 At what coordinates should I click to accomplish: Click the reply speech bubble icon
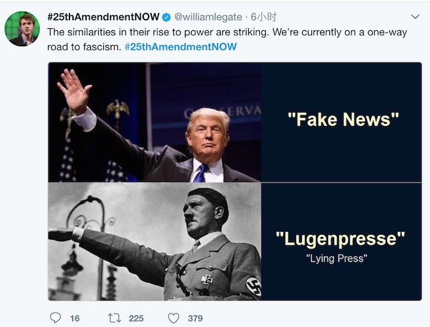pos(56,318)
